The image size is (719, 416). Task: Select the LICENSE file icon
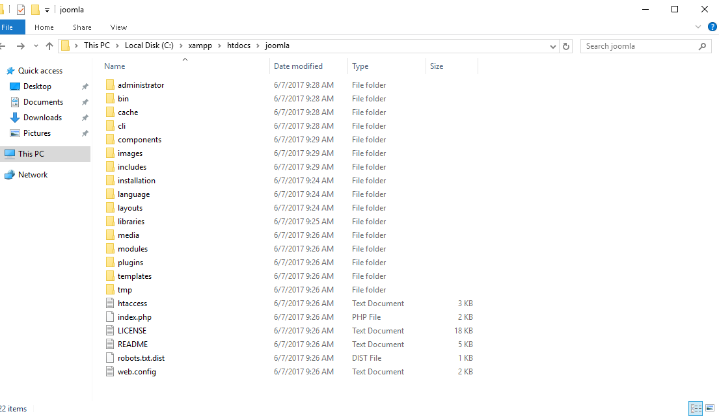pos(110,331)
